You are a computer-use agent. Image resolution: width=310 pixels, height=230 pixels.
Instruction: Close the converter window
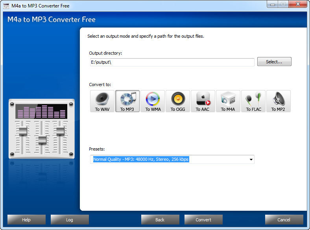click(x=298, y=4)
